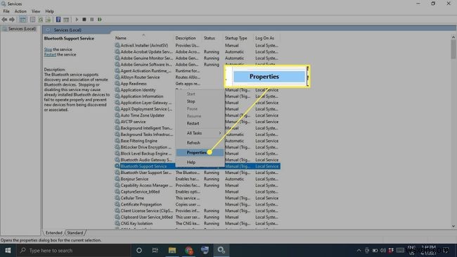The width and height of the screenshot is (457, 257).
Task: Click the Back arrow in toolbar
Action: tap(4, 20)
